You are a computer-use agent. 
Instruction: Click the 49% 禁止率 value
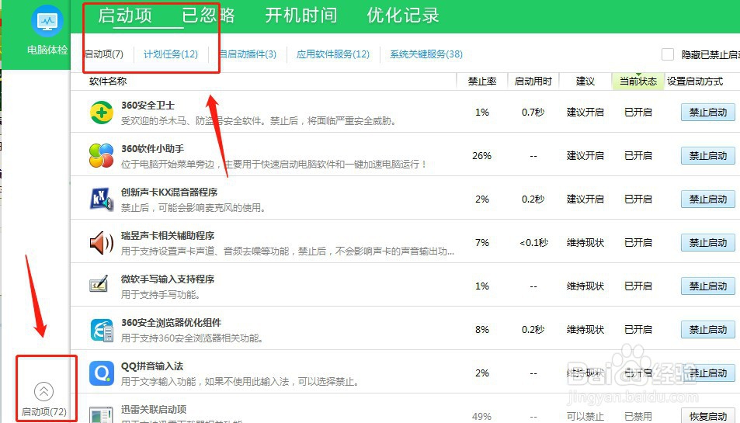[x=482, y=416]
